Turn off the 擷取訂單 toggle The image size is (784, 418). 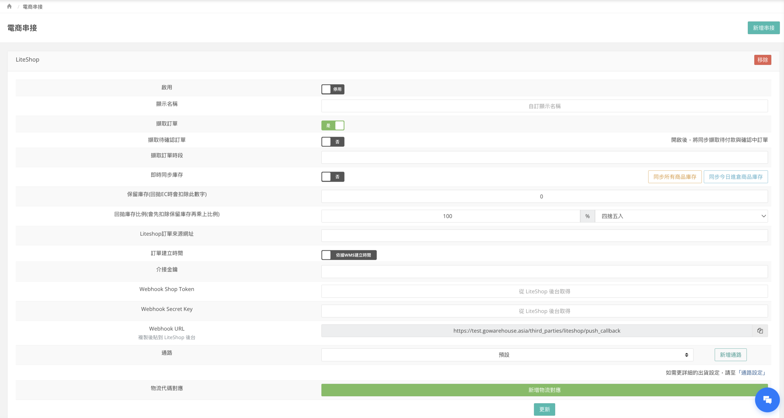point(333,125)
